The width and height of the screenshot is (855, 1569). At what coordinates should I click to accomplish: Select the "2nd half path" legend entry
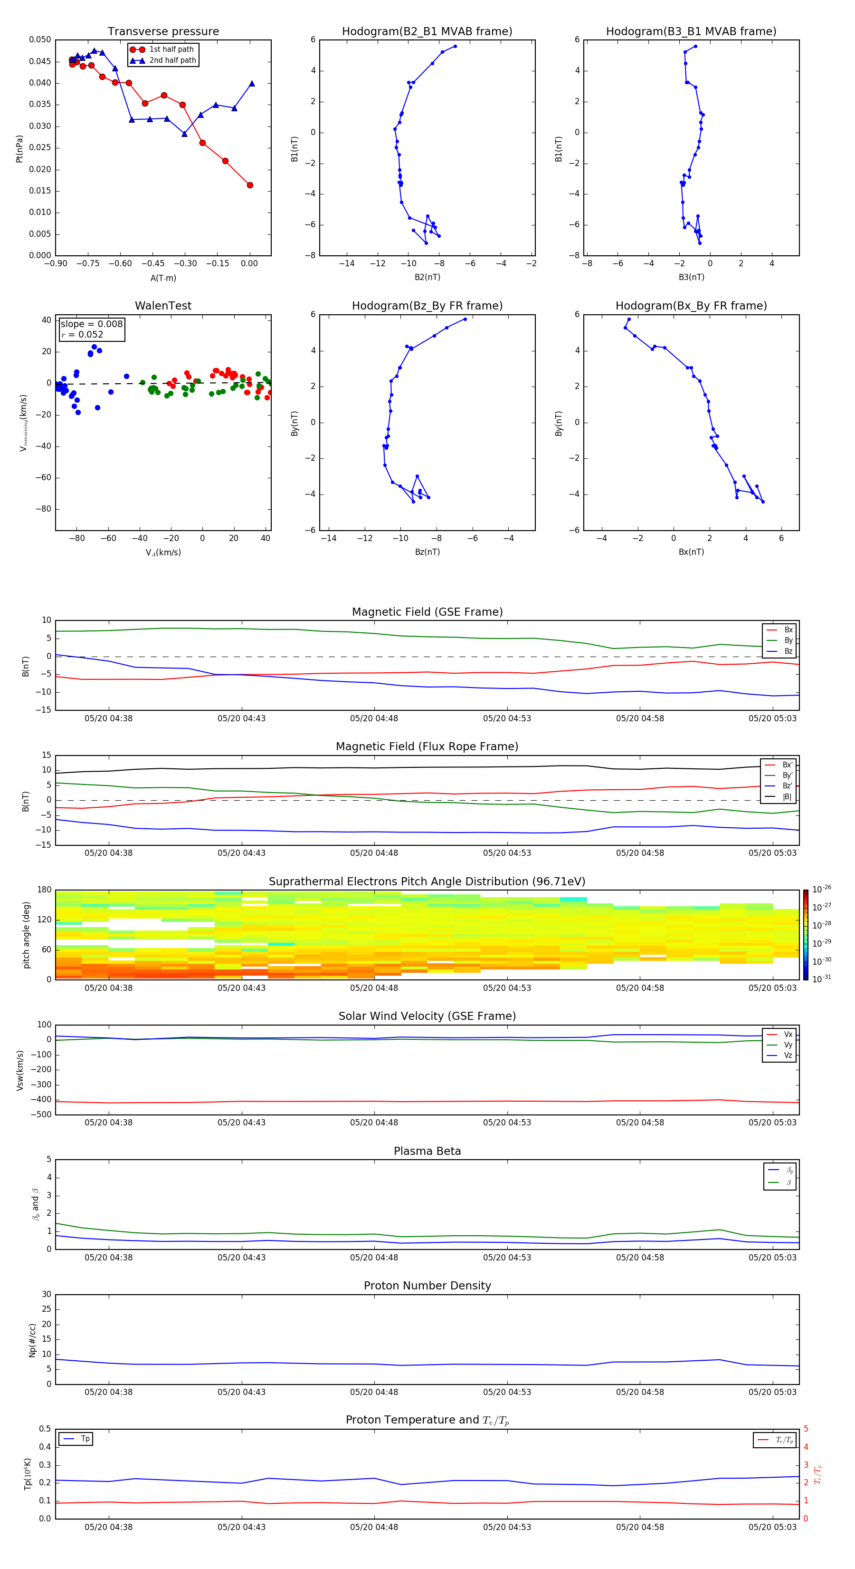coord(163,60)
